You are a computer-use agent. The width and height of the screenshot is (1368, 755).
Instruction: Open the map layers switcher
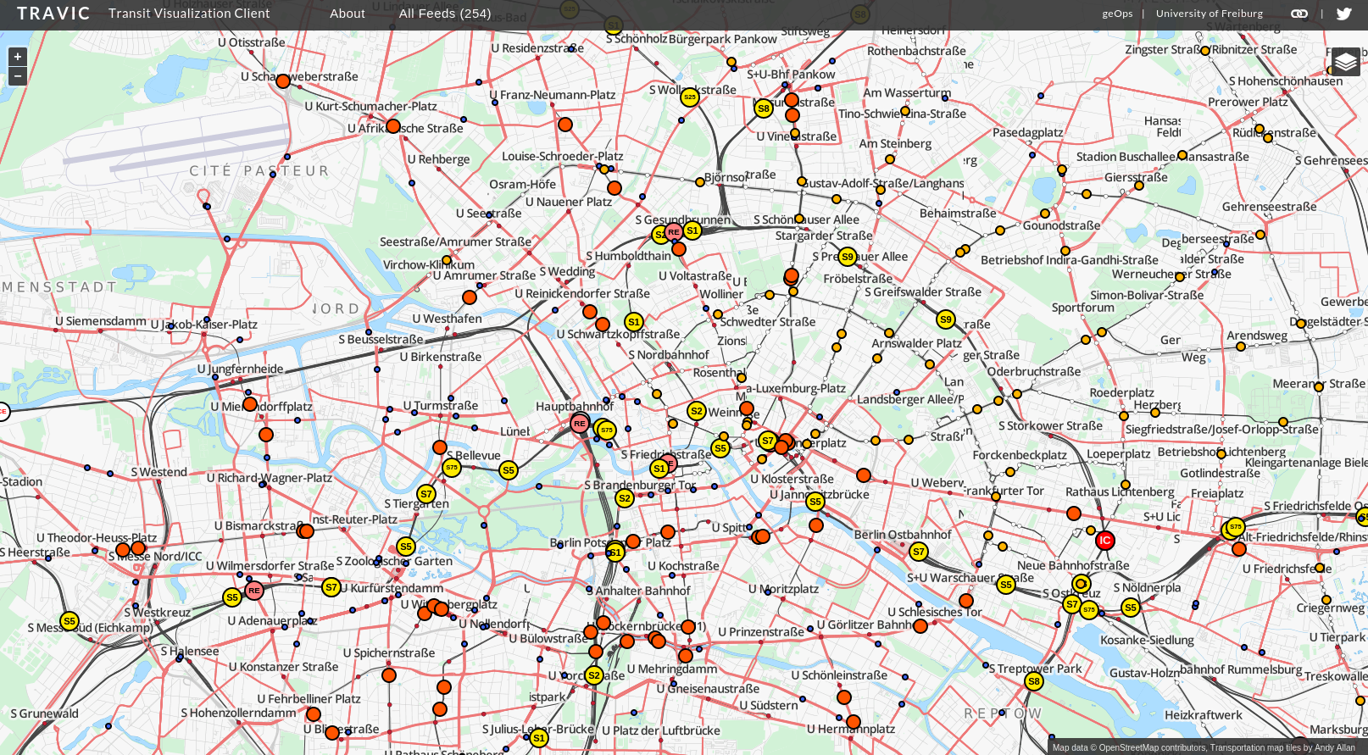pyautogui.click(x=1345, y=62)
